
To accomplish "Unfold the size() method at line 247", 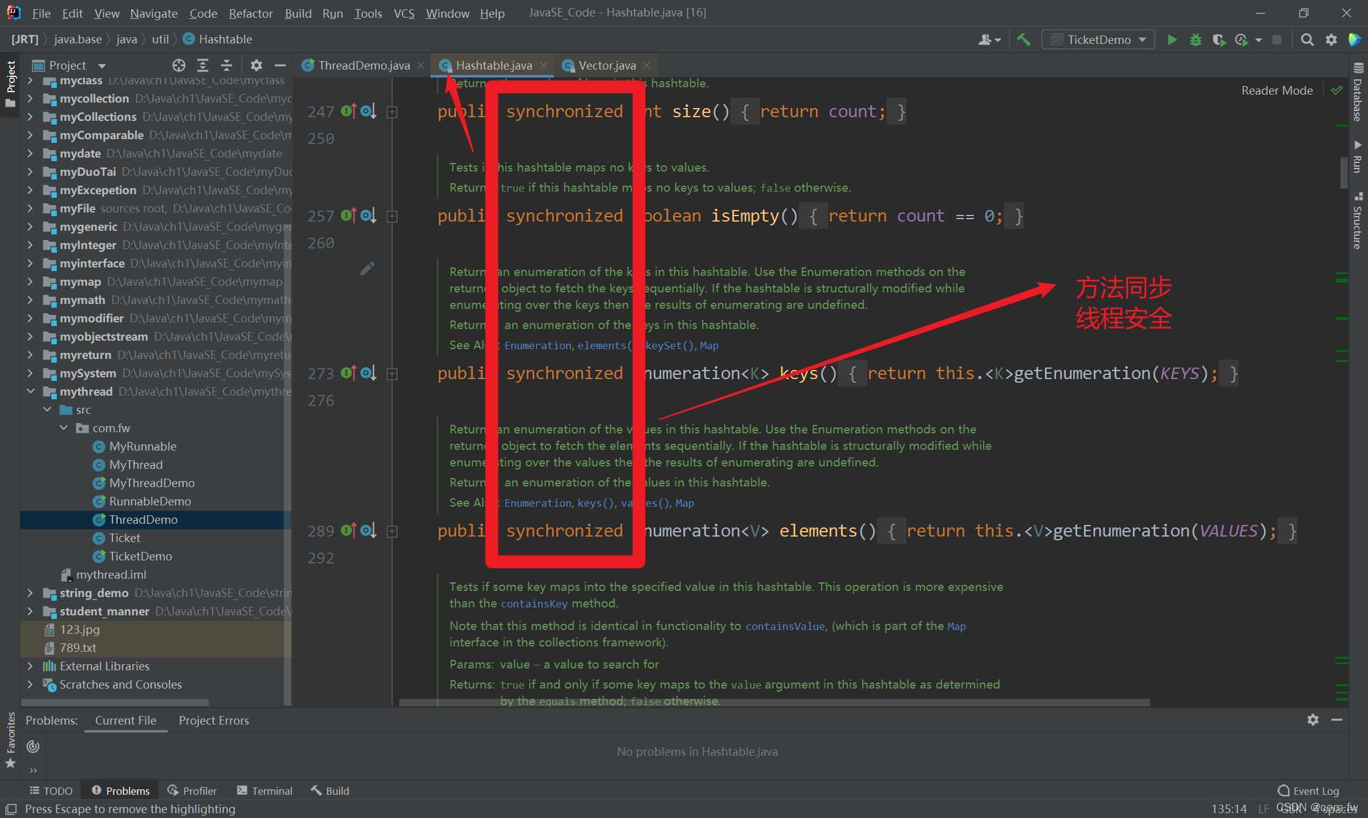I will point(393,112).
